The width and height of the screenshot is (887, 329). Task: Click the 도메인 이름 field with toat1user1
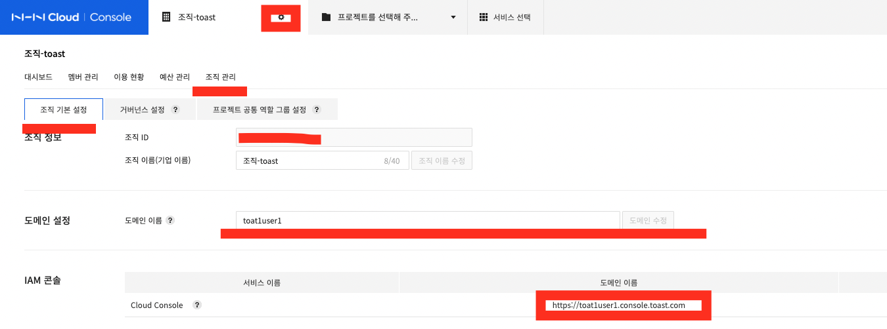[428, 220]
